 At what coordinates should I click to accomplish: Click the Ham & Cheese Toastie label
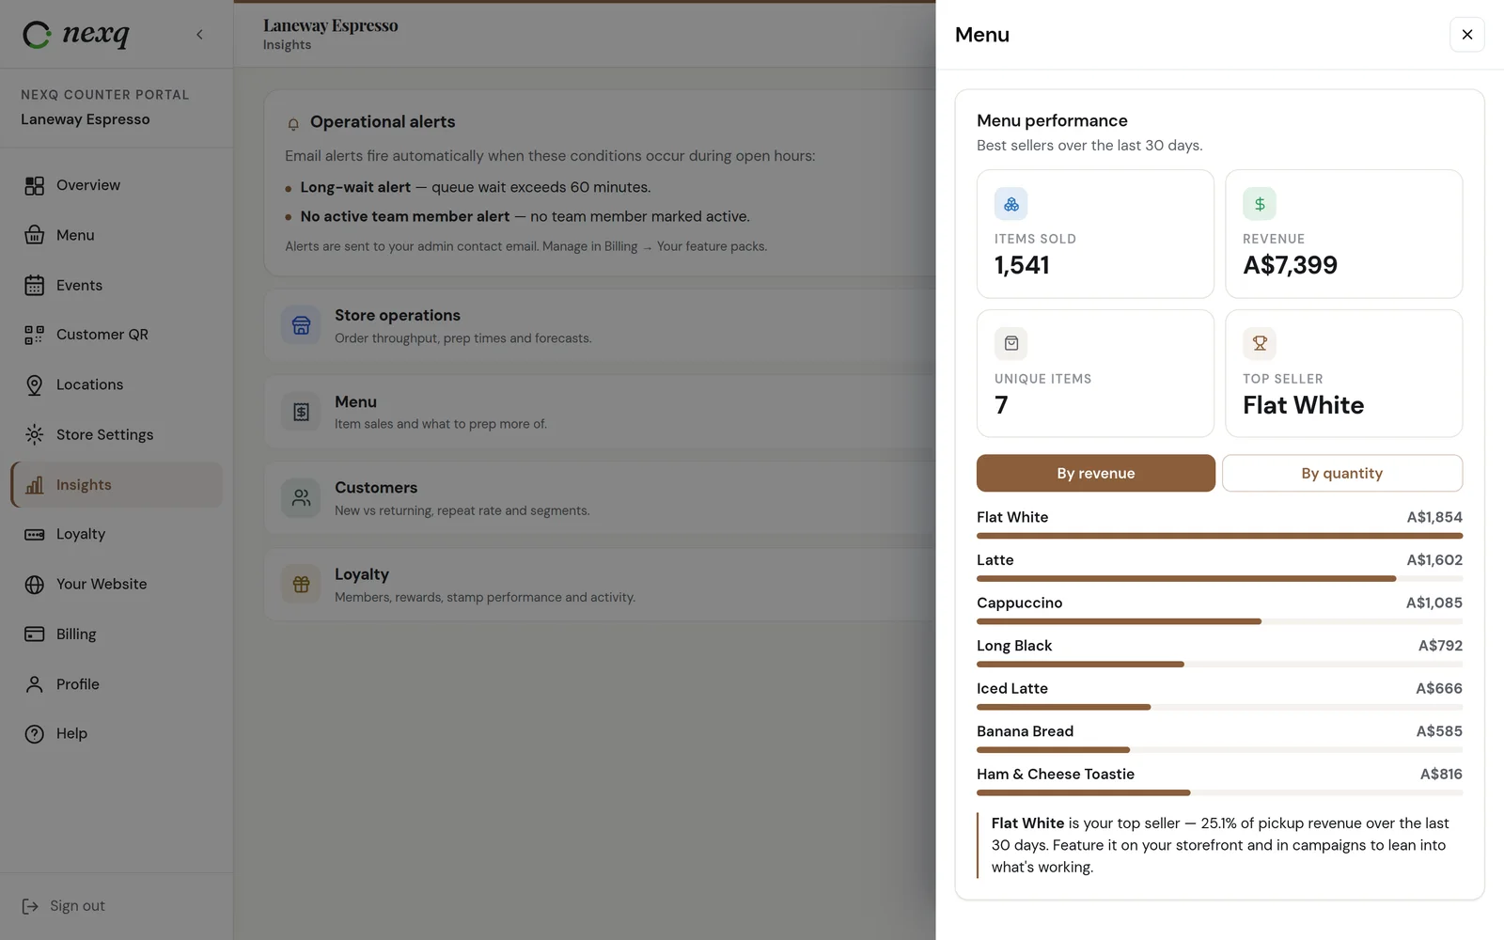[1056, 774]
